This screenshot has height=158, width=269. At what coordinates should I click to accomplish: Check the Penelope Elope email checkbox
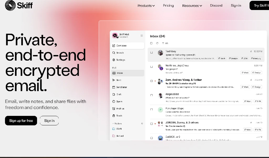click(152, 110)
